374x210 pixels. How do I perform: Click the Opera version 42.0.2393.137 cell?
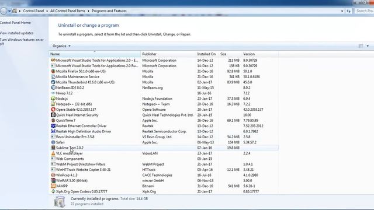pyautogui.click(x=253, y=110)
